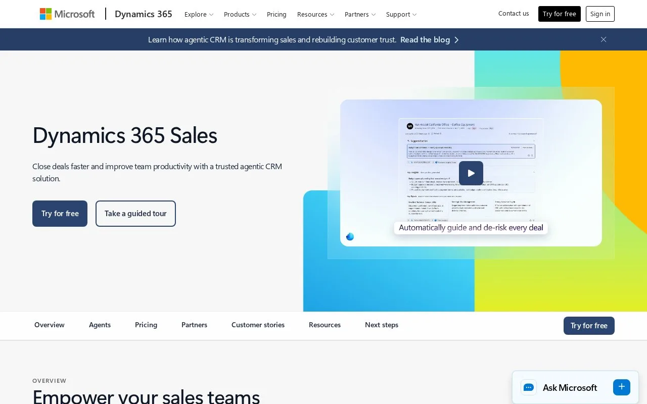Click Try for free in section nav bar

point(589,326)
